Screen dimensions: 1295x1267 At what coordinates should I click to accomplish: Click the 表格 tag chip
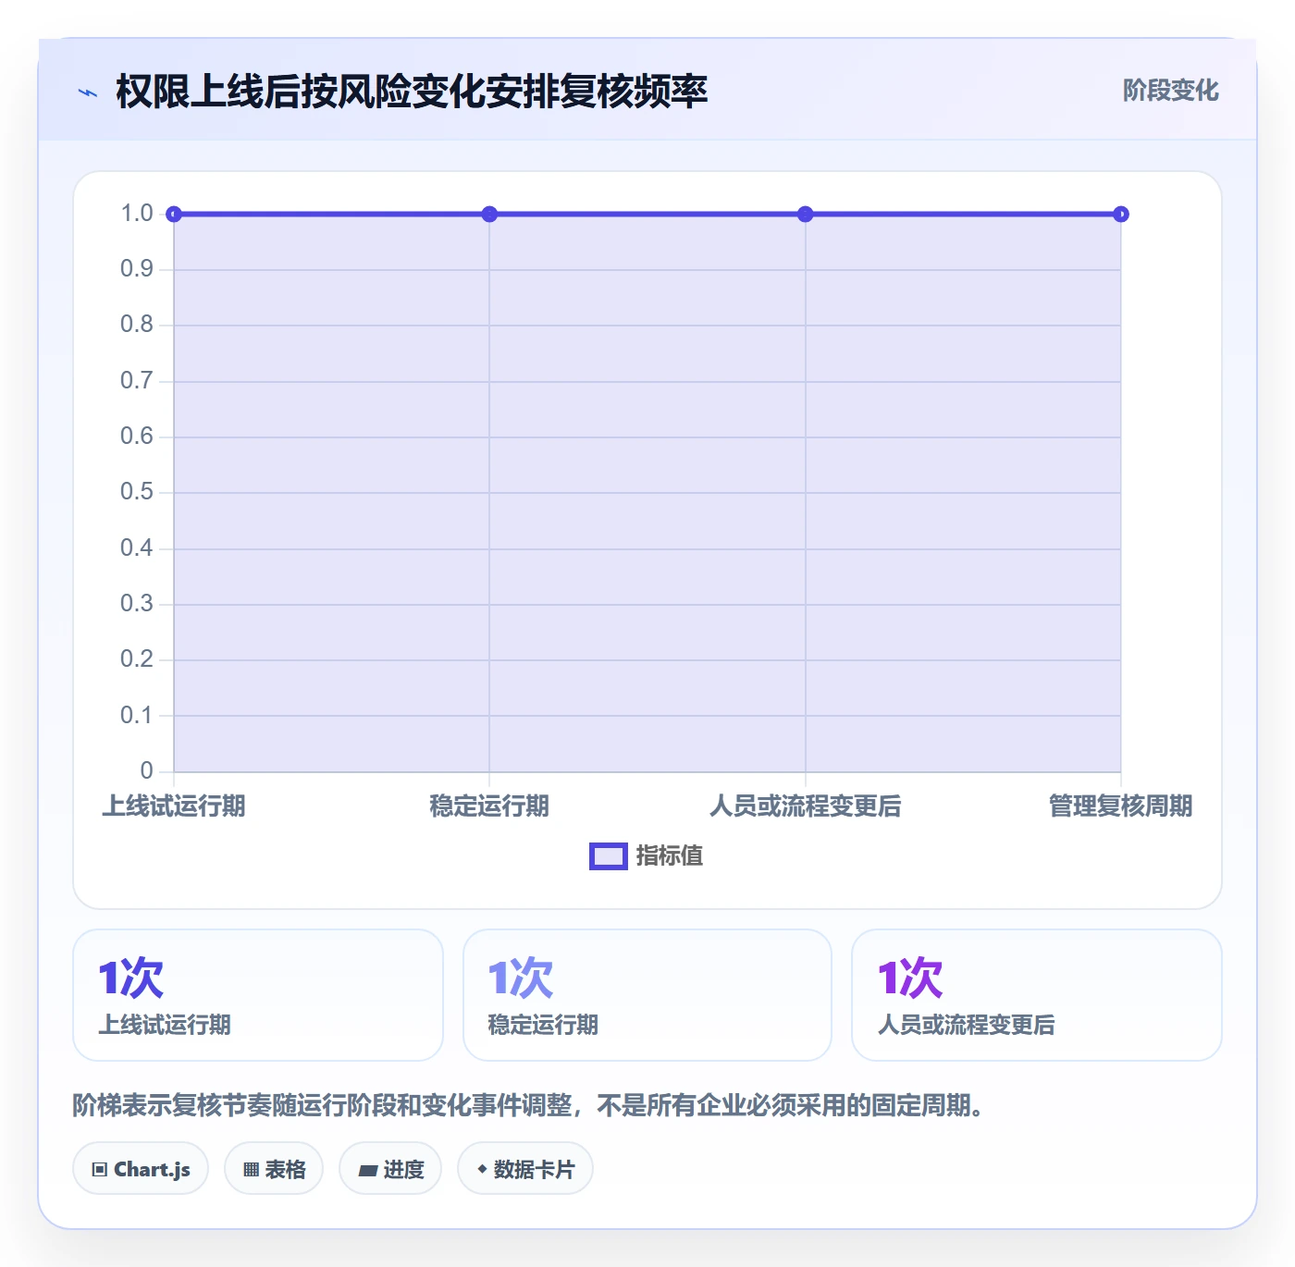pos(274,1169)
